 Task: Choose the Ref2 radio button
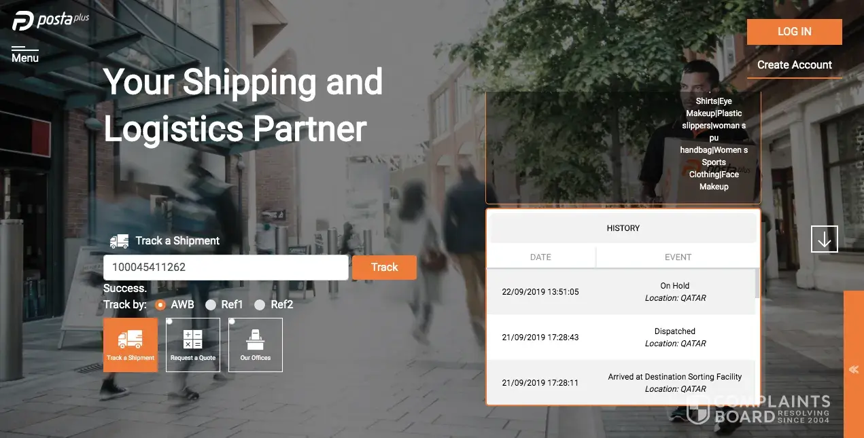coord(260,305)
